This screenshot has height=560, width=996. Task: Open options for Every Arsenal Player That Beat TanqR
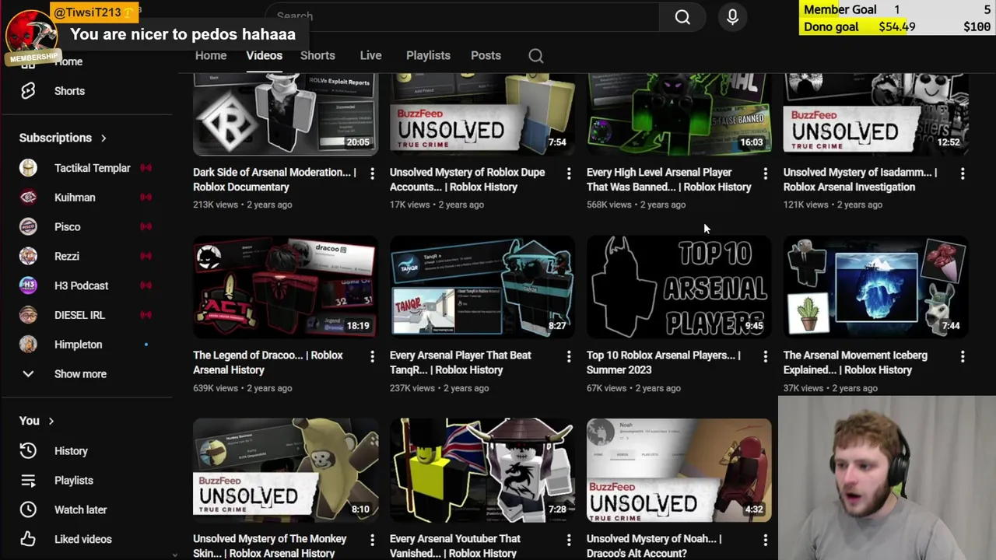click(569, 356)
